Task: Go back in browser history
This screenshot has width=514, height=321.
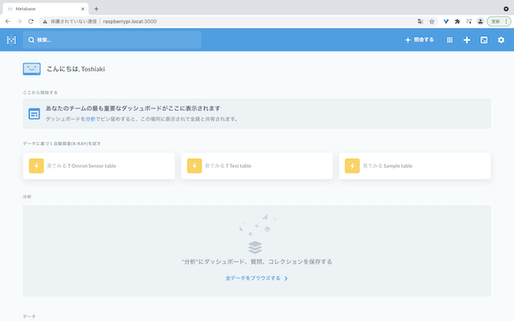Action: click(x=8, y=22)
